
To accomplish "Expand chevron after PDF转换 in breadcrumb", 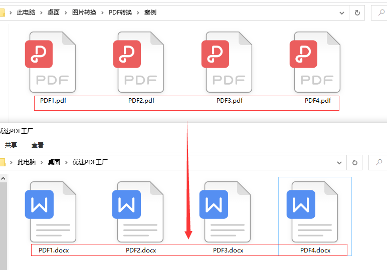I will pyautogui.click(x=138, y=13).
